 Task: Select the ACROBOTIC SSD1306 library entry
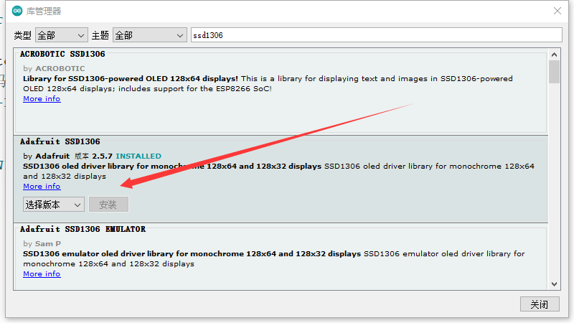coord(281,91)
